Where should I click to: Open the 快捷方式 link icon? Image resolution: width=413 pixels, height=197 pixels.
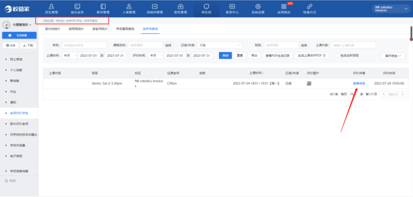310,6
